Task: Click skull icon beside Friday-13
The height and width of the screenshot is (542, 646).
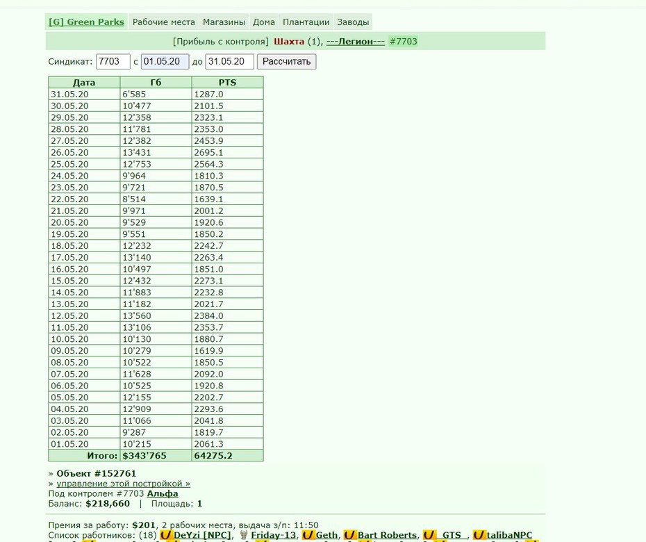Action: (244, 535)
